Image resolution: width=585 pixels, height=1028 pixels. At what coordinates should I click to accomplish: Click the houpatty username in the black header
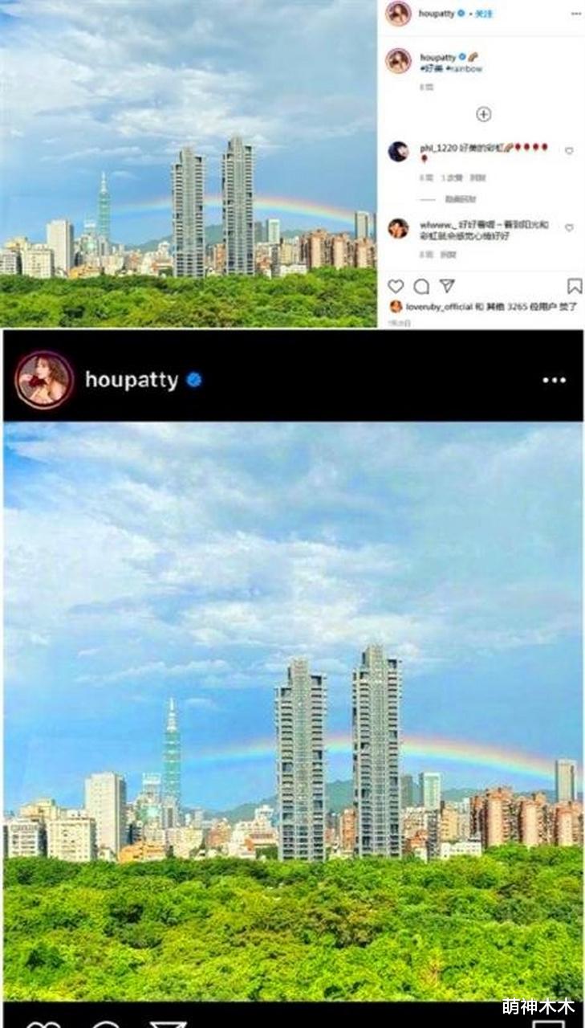pyautogui.click(x=132, y=380)
